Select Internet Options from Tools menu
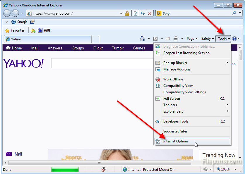Viewport: 245px width, 174px height. pos(176,141)
